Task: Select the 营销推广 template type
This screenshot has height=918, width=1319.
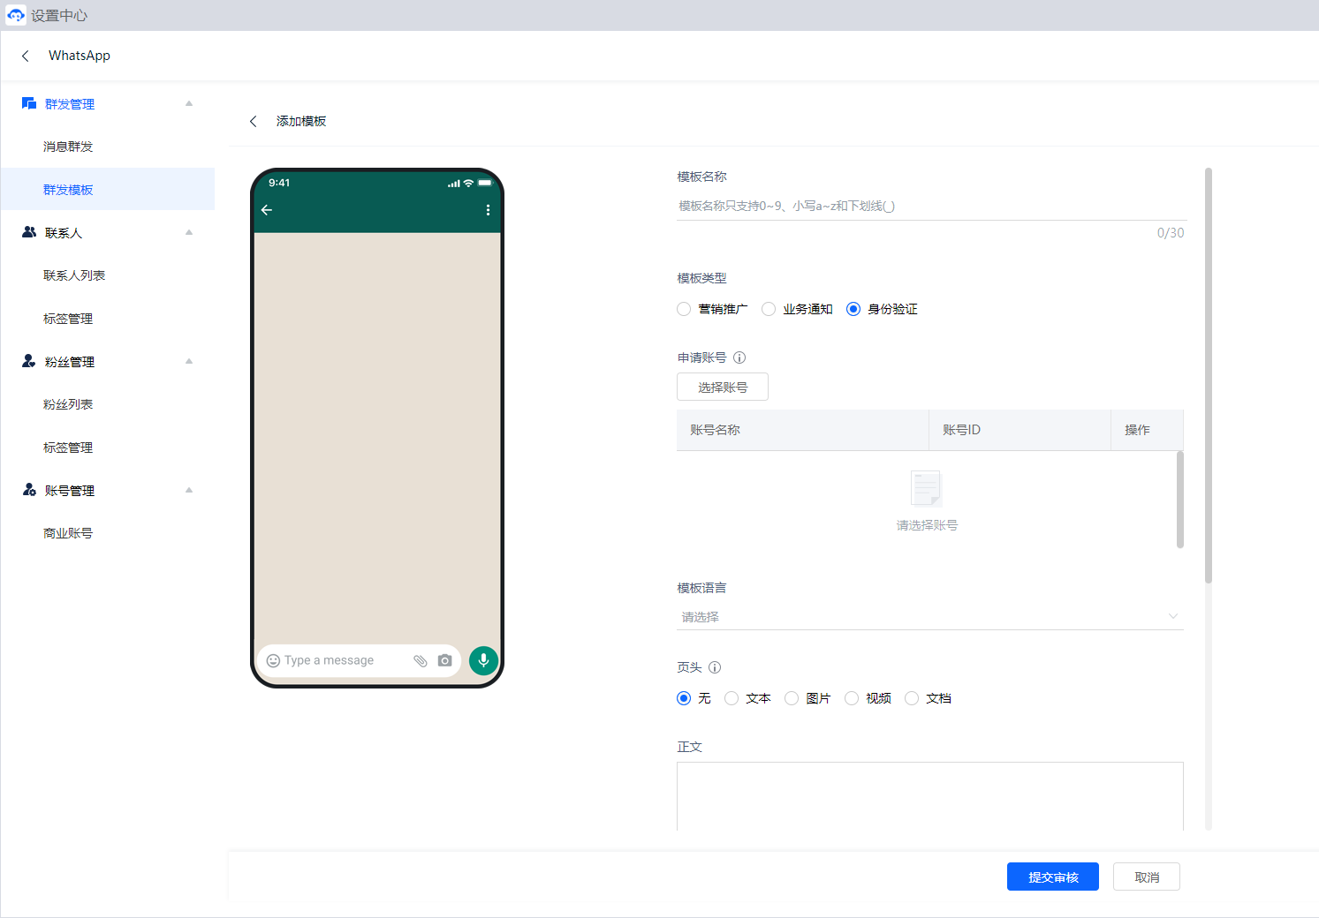Action: pos(684,309)
